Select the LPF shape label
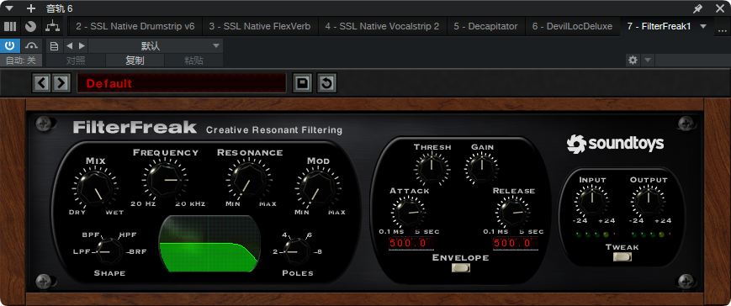 coord(82,252)
